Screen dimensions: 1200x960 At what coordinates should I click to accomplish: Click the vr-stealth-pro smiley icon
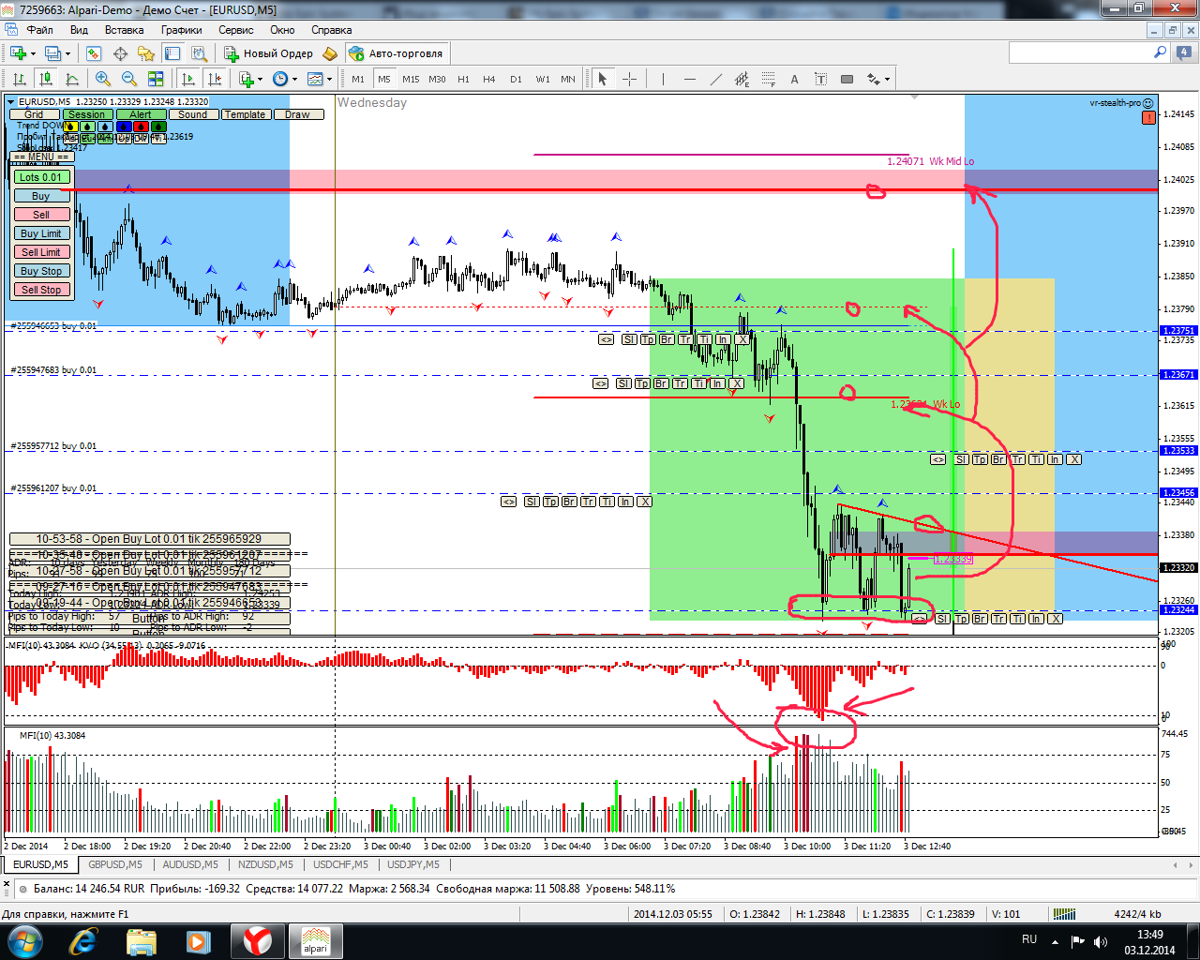point(1148,103)
